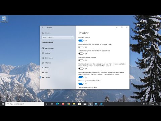161x121 pixels.
Task: Click the Settings gear on the taskbar
Action: (90, 104)
